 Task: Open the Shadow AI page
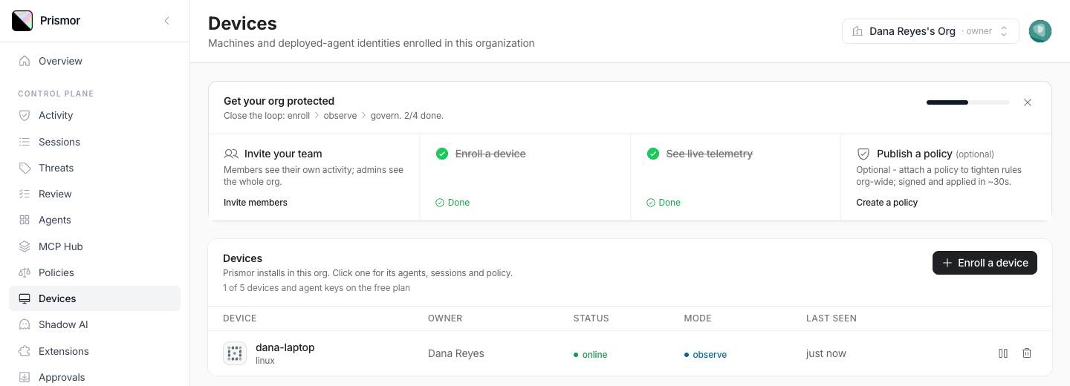94,324
